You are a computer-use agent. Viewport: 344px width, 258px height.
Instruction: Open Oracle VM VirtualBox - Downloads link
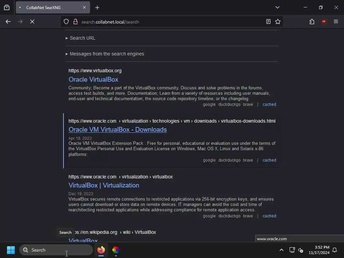pyautogui.click(x=118, y=129)
